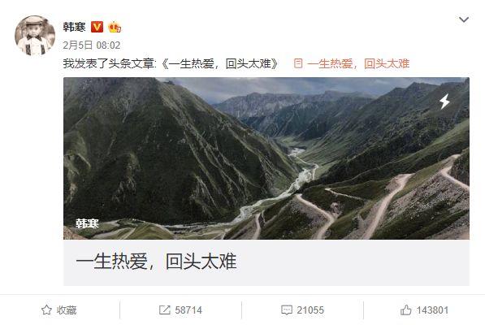The height and width of the screenshot is (325, 485).
Task: Click the 收藏 label text
Action: (67, 310)
